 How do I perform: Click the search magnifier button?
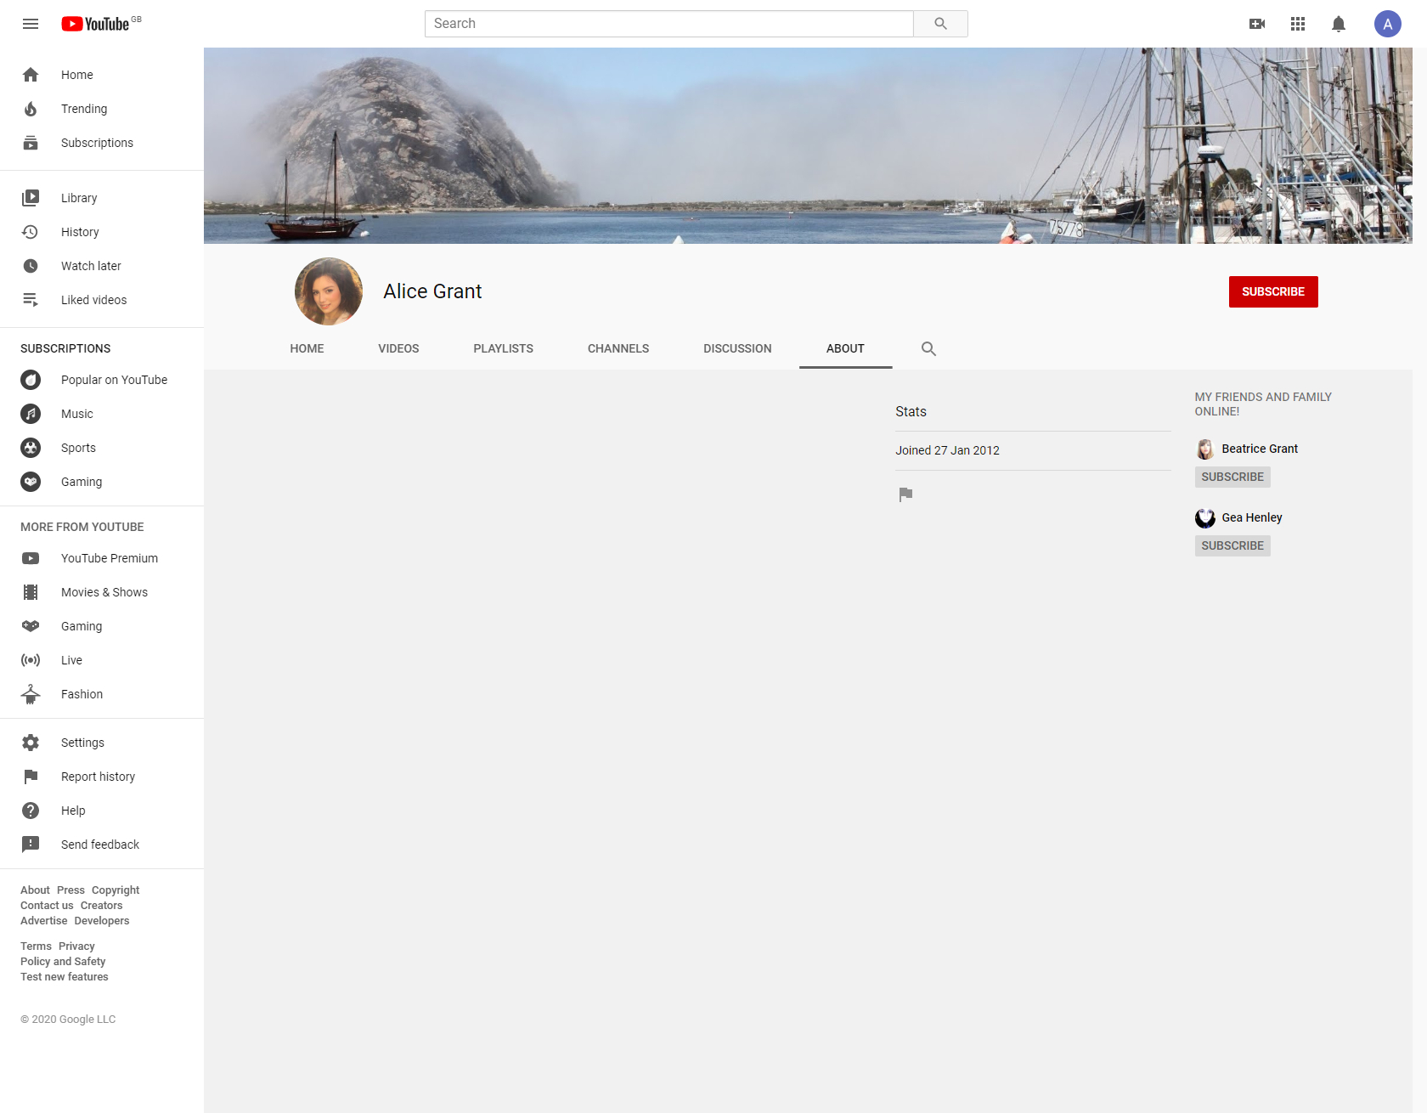pos(940,24)
